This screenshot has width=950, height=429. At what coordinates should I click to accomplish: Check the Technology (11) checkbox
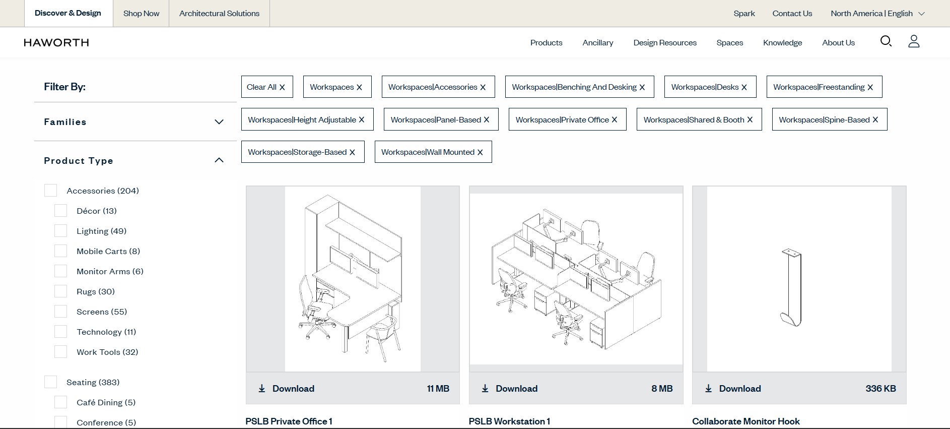coord(60,331)
